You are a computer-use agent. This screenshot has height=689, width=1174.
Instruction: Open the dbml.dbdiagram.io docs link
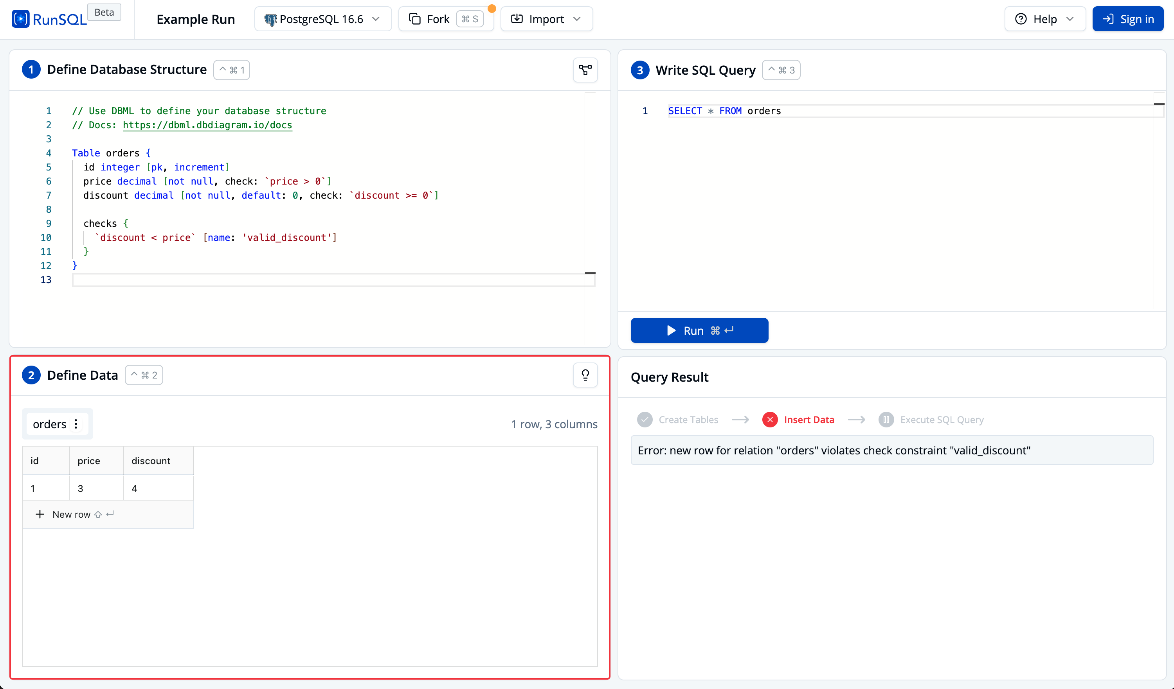click(x=207, y=125)
